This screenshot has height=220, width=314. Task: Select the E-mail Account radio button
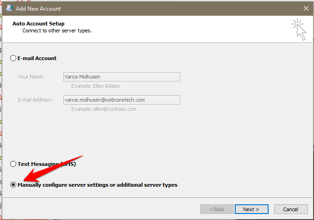coord(13,58)
